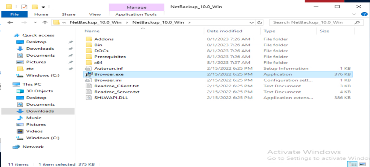The width and height of the screenshot is (370, 167).
Task: Select Documents under This PC
Action: 40,105
